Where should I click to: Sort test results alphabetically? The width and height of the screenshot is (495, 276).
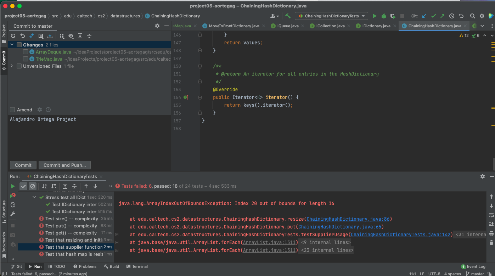(44, 186)
